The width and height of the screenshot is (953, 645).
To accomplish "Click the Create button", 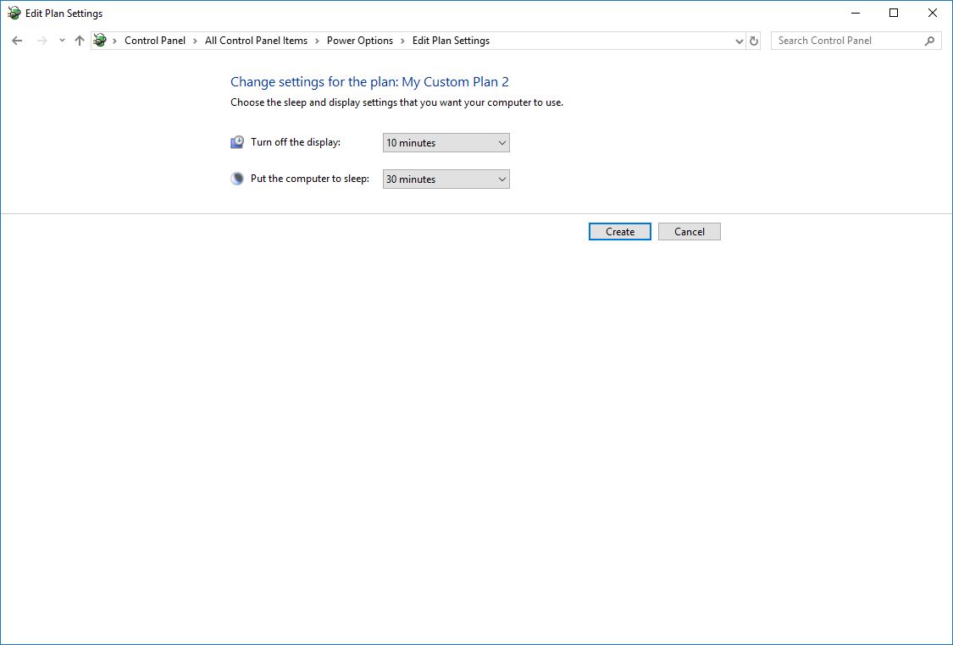I will click(619, 231).
